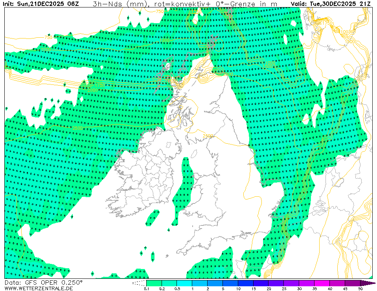The image size is (377, 291).
Task: Select the 0.1 mm green legend swatch
Action: 154,283
